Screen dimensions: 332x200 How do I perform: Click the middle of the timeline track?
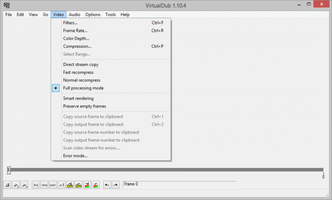(x=166, y=170)
